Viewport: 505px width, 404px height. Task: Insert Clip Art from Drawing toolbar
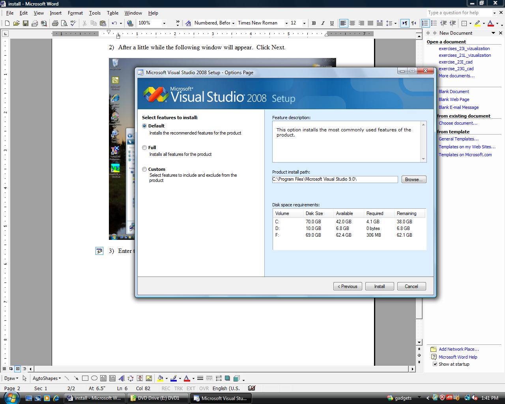140,378
